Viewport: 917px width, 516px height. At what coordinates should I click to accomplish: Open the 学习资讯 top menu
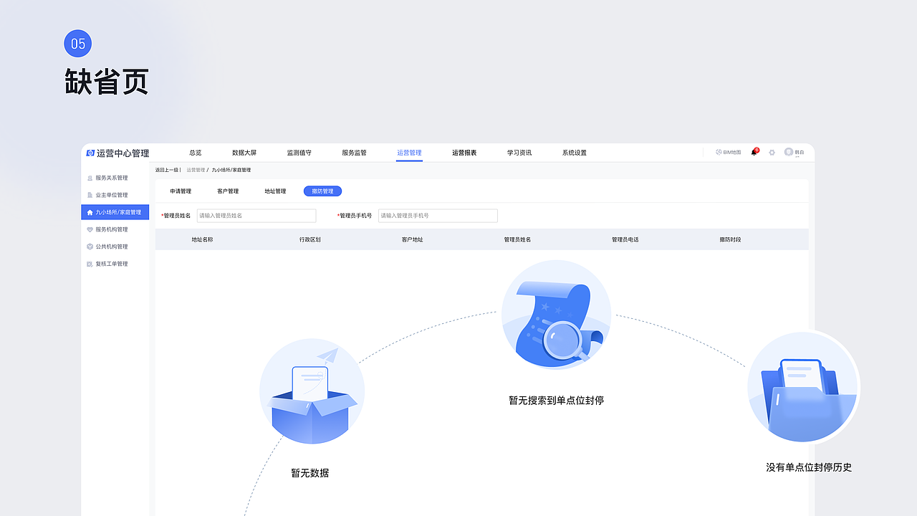(519, 153)
